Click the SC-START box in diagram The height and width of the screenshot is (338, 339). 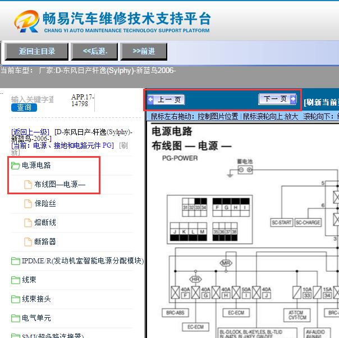282,222
